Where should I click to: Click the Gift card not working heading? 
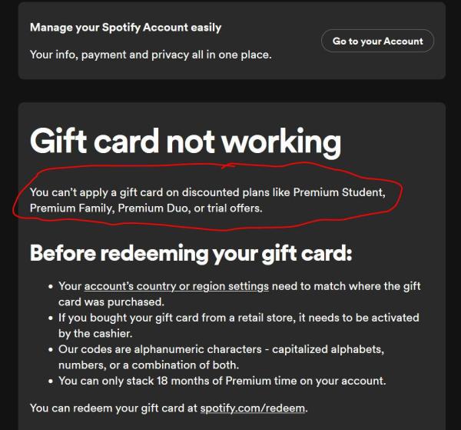(x=185, y=143)
